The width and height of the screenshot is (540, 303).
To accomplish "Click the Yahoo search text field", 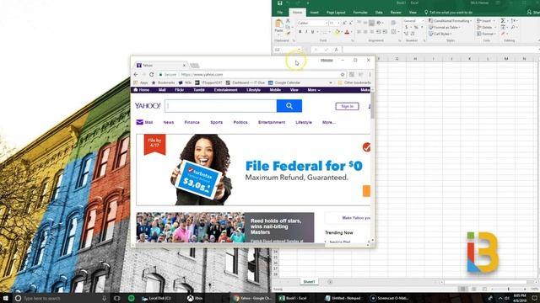I will 221,106.
